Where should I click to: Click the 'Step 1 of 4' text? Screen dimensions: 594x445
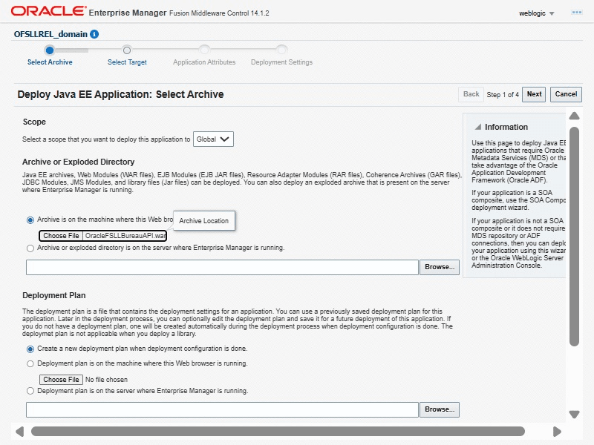(x=503, y=95)
